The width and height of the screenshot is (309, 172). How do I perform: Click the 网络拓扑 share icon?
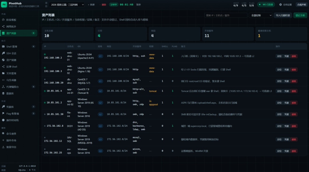(3, 26)
